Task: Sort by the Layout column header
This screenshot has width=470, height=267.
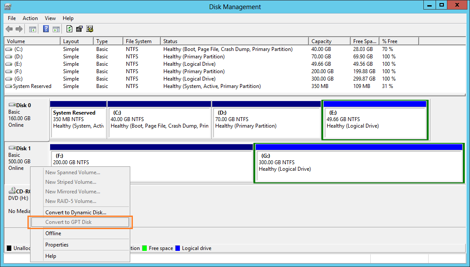Action: click(77, 41)
